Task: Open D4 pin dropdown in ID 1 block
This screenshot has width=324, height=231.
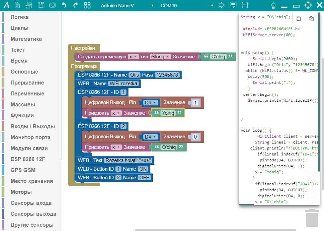Action: point(150,103)
